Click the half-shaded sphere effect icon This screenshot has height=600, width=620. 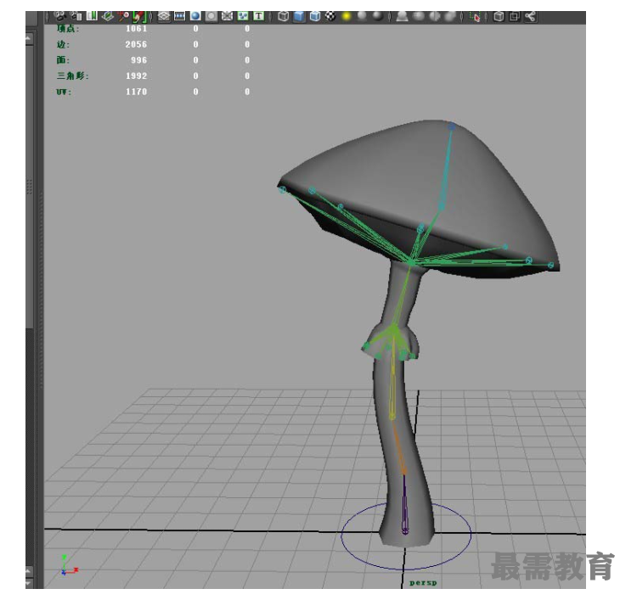pyautogui.click(x=434, y=16)
